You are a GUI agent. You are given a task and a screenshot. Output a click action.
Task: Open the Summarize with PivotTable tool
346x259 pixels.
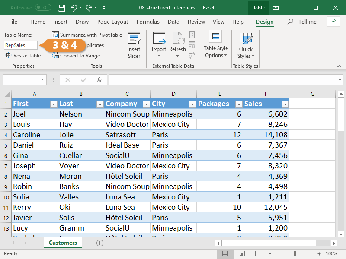tap(86, 35)
